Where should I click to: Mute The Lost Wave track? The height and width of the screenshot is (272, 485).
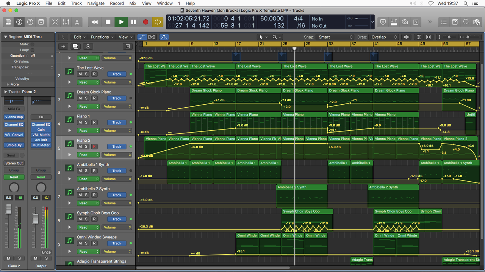80,74
